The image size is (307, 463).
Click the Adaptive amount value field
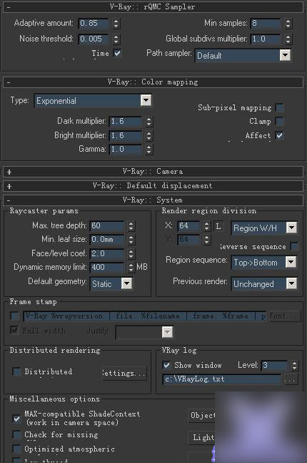(x=94, y=24)
